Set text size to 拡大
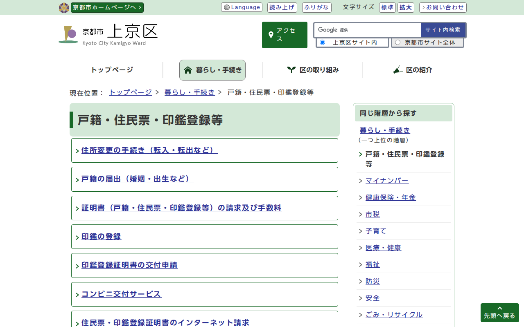524x327 pixels. coord(406,7)
